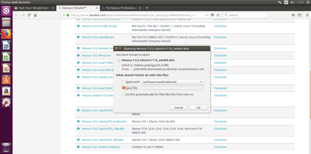The width and height of the screenshot is (311, 154).
Task: Switch to the Fwd: Your Tenable tab
Action: pos(35,8)
